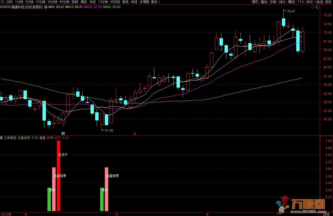The image size is (333, 216).
Task: Click the 41.90 low price label
Action: [109, 130]
